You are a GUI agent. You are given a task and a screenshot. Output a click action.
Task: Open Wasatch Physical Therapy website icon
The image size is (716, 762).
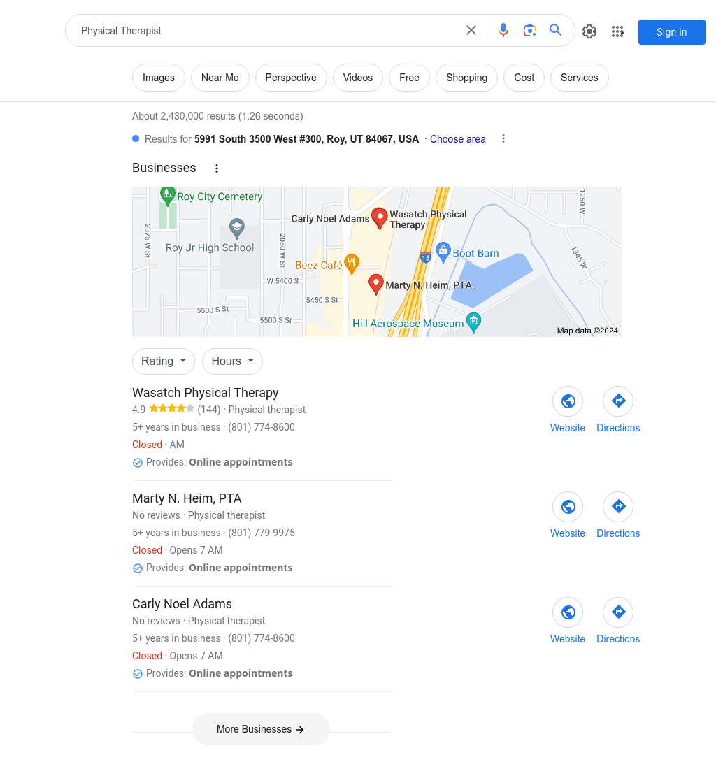coord(568,401)
